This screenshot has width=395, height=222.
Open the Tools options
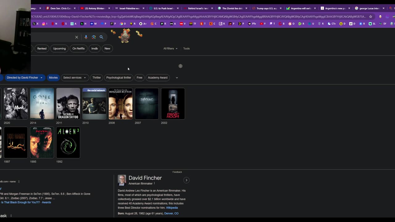tap(186, 48)
